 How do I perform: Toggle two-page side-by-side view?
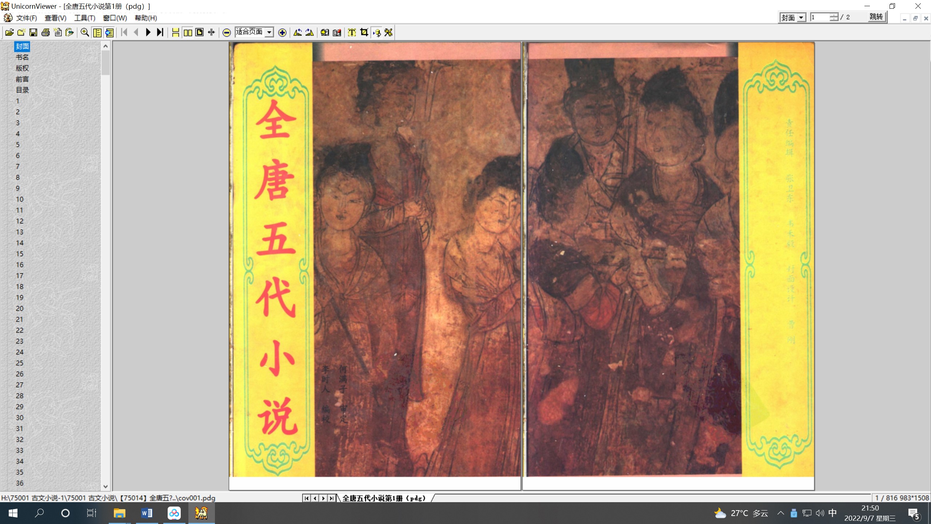tap(188, 32)
